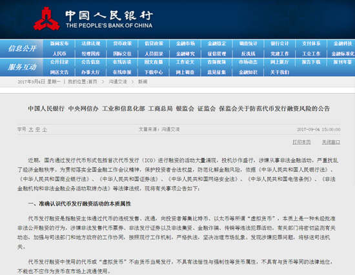Go to 国际交往 section
Viewport: 355px width, 275px height.
pyautogui.click(x=122, y=54)
